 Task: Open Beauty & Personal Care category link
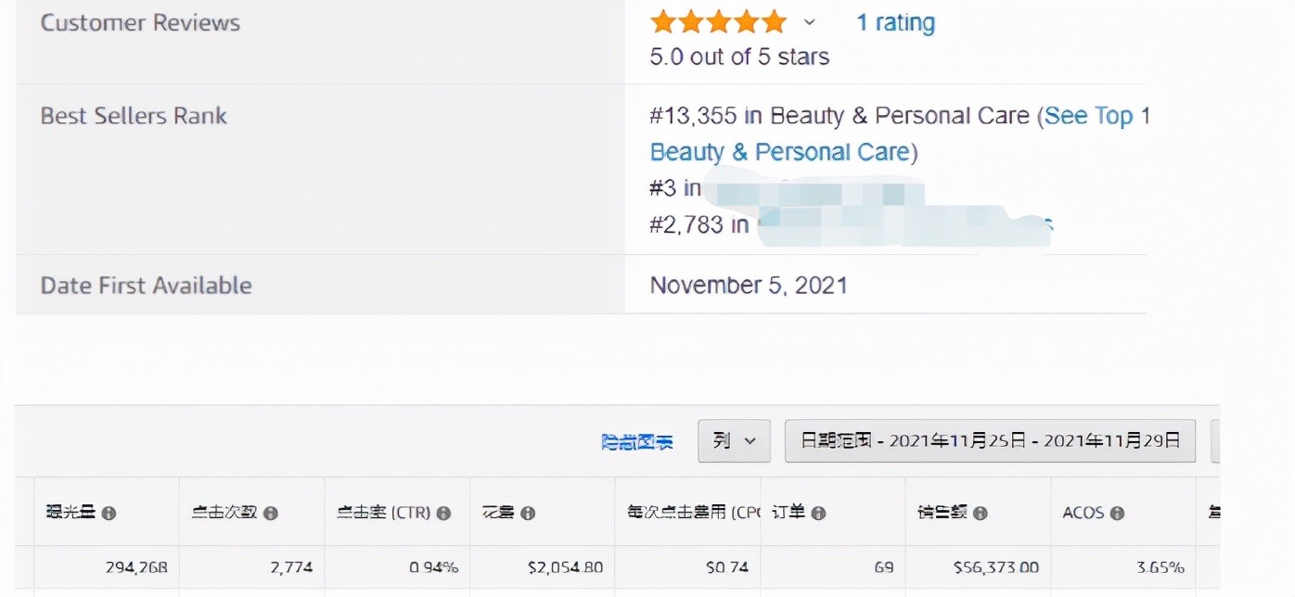(780, 152)
